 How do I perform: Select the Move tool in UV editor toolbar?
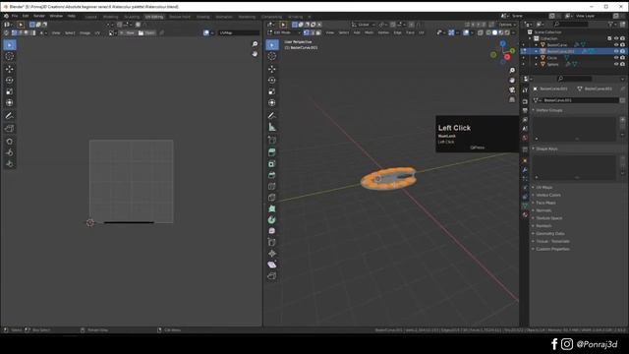(9, 69)
